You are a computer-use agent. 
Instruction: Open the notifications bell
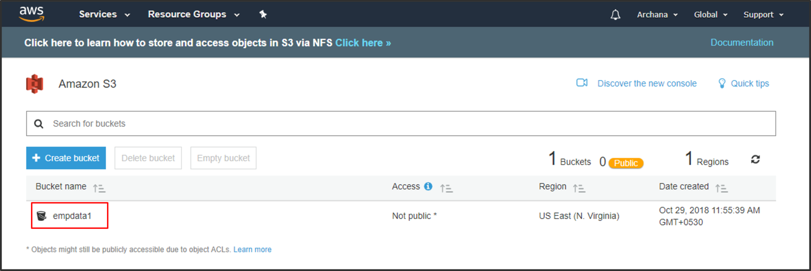click(615, 15)
